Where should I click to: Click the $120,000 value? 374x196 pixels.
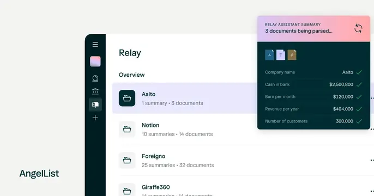pyautogui.click(x=343, y=97)
